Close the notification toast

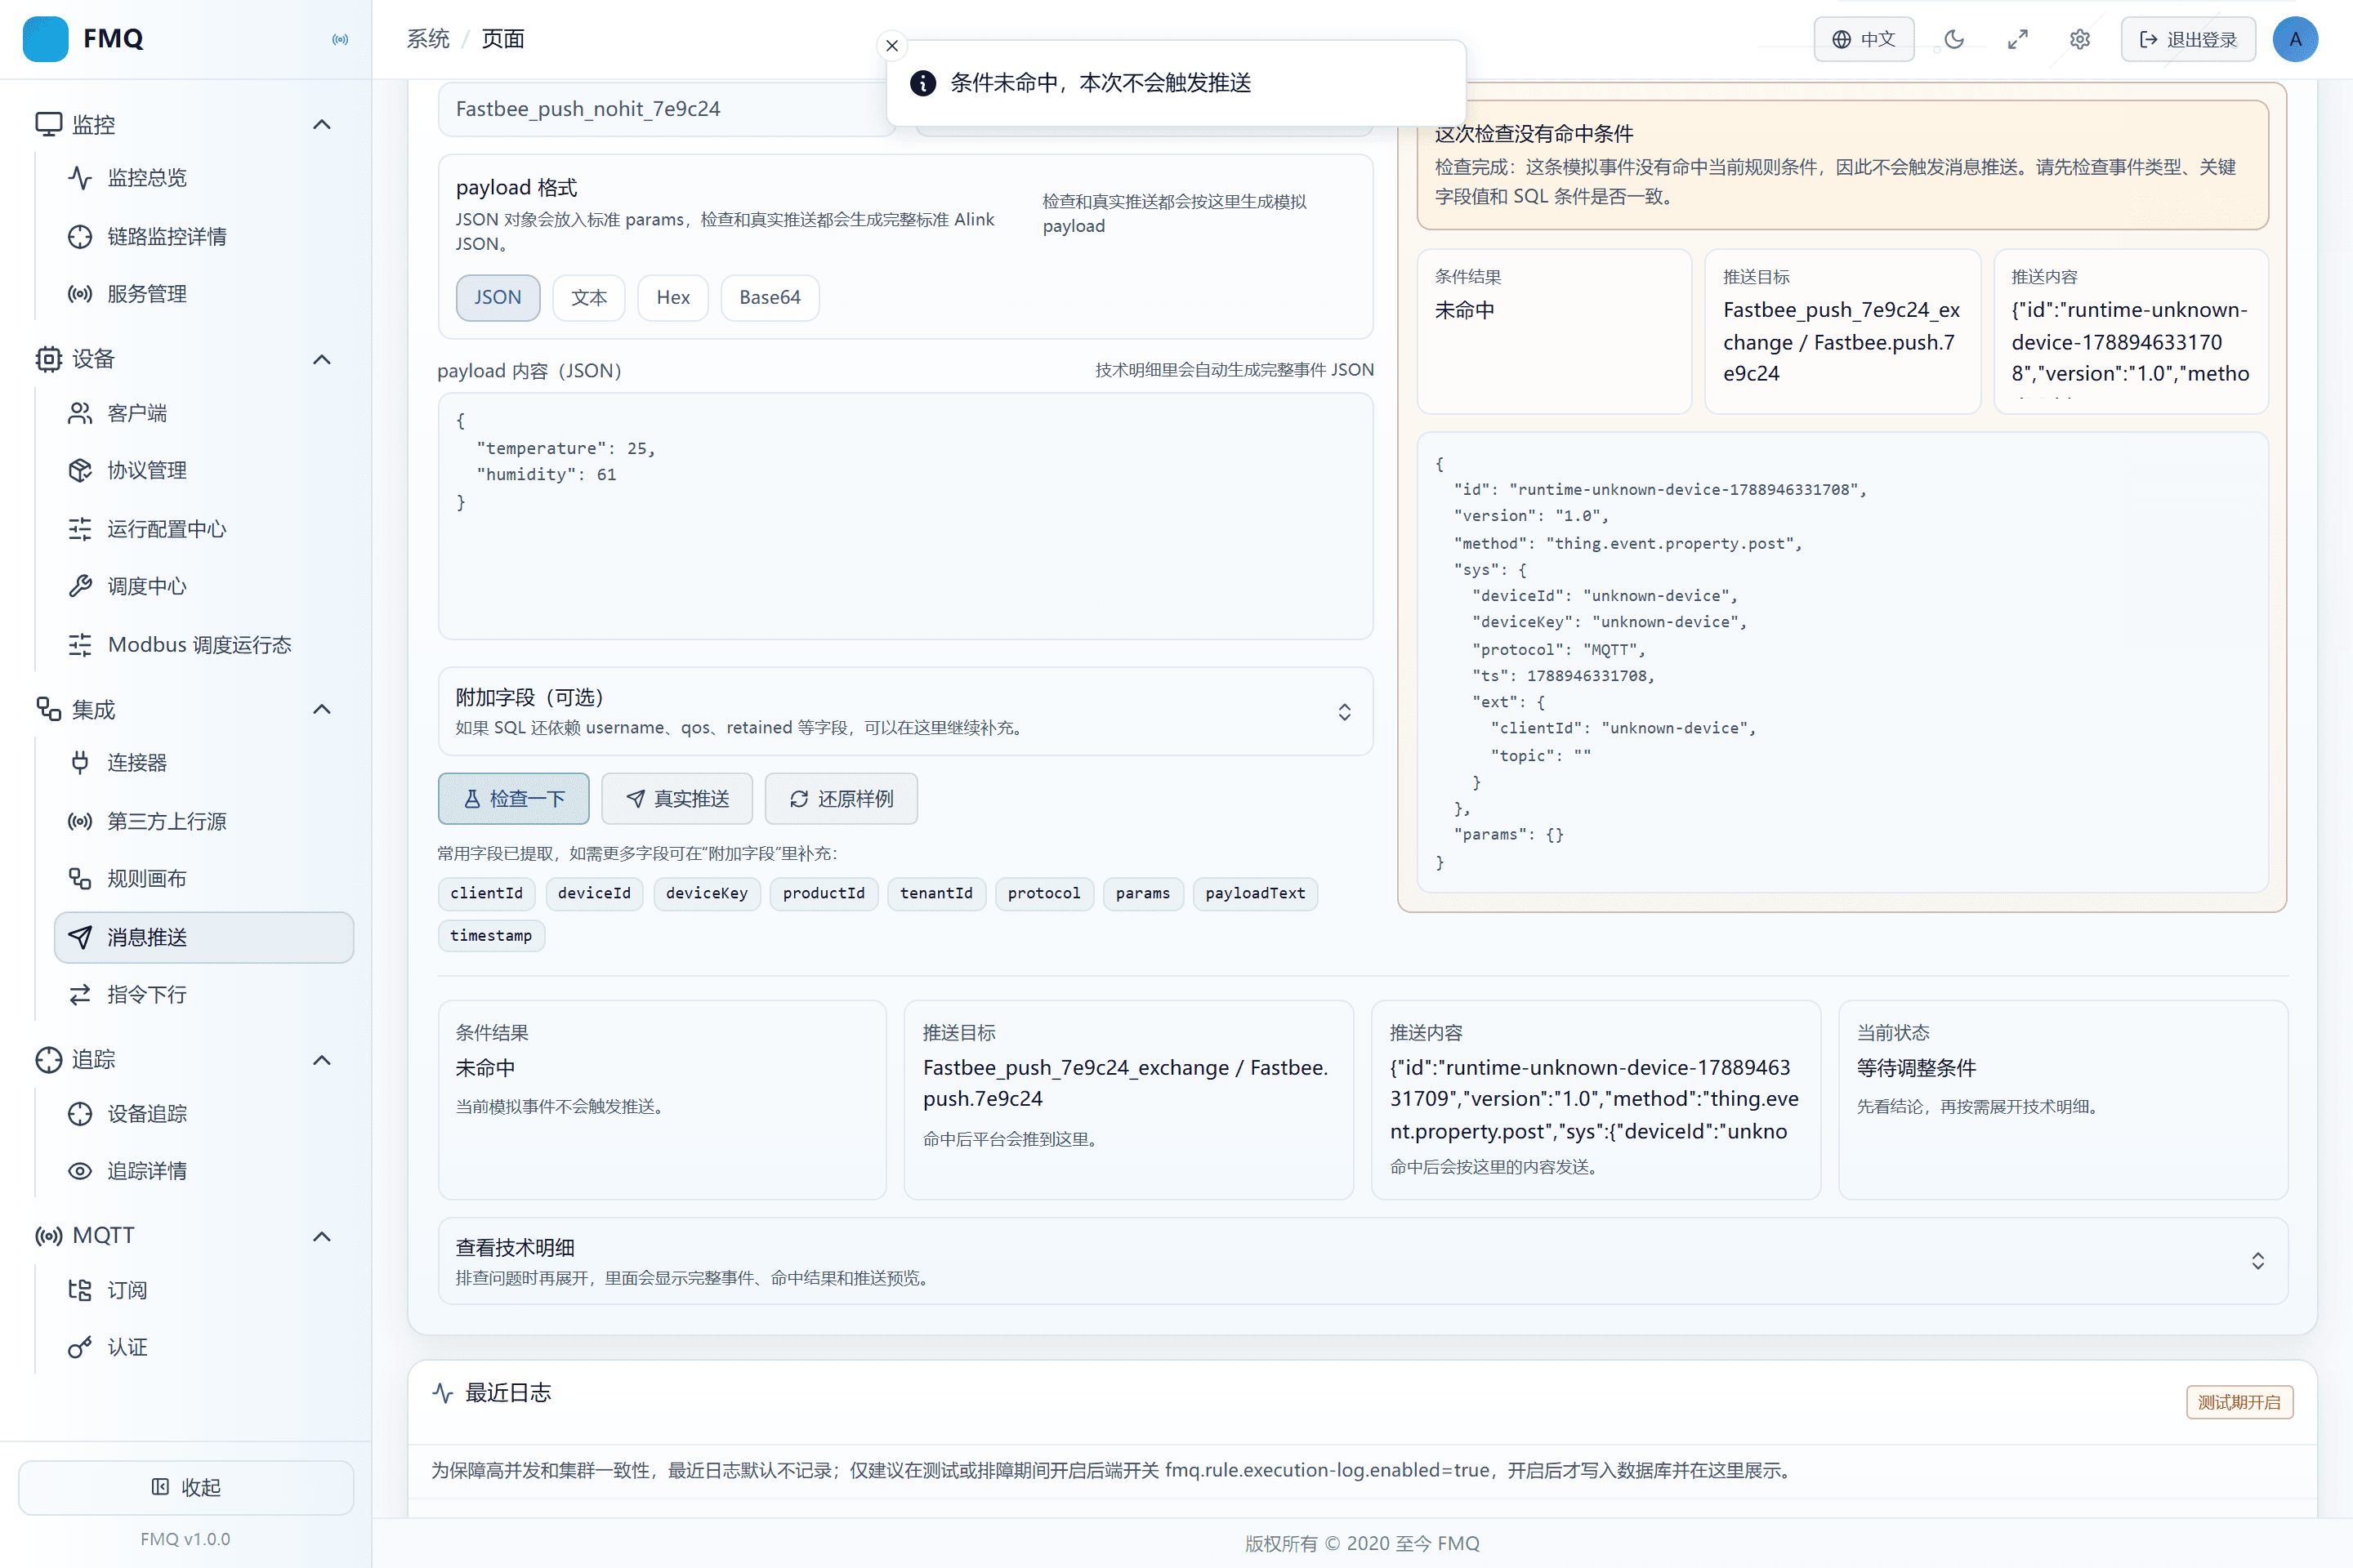pos(892,46)
